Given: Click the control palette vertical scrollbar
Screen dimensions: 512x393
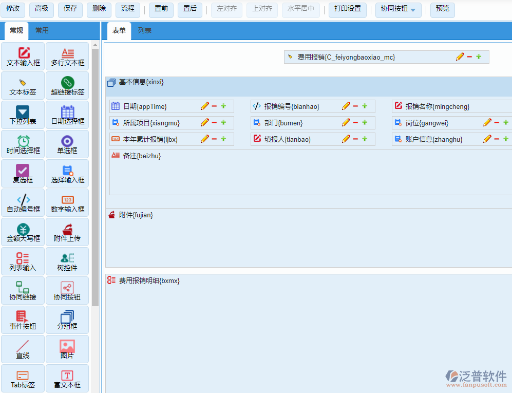Looking at the screenshot, I should pyautogui.click(x=96, y=175).
